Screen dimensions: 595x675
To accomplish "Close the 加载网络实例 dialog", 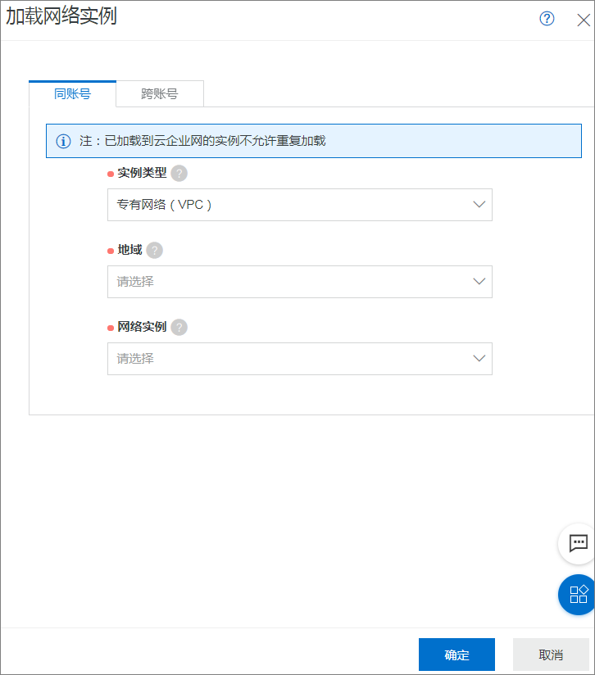I will click(x=584, y=20).
